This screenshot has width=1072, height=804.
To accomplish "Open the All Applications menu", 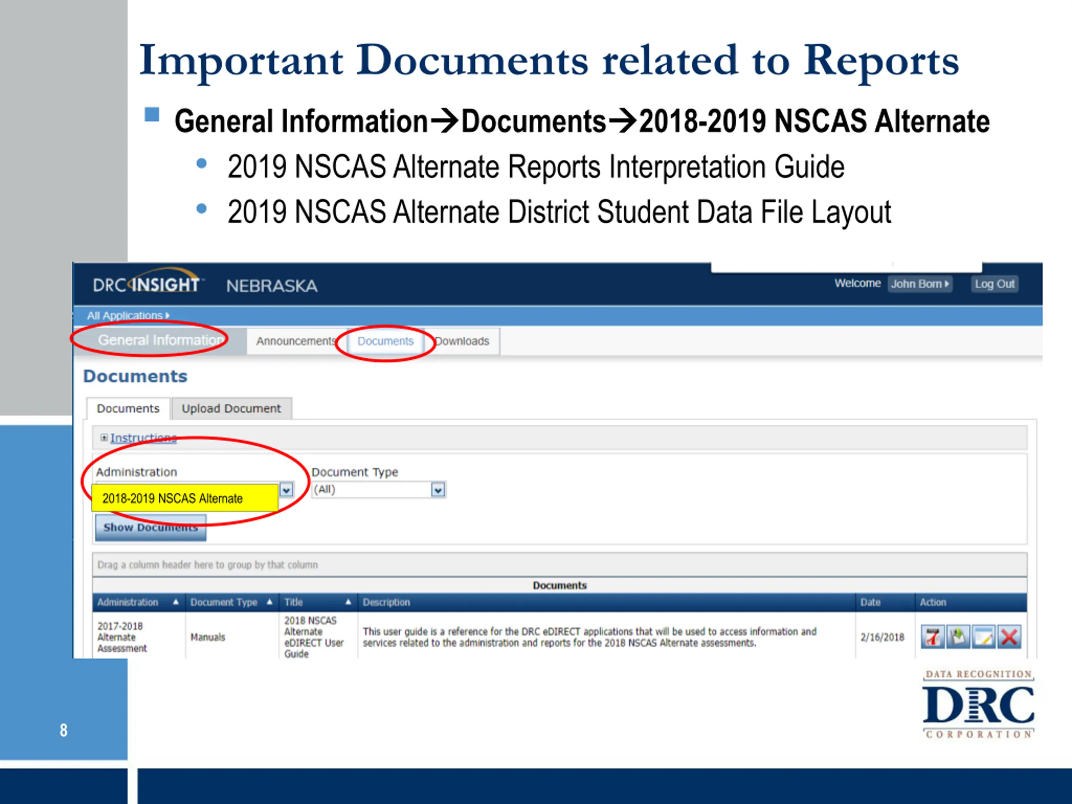I will 128,315.
